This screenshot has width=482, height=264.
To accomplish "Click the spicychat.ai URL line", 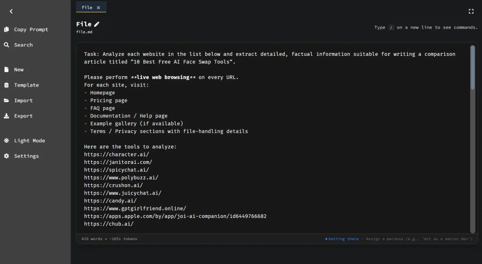I will point(117,170).
